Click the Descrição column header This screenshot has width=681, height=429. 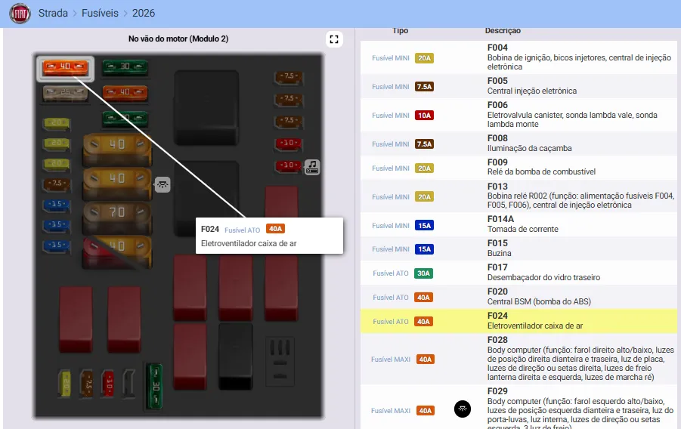point(503,30)
